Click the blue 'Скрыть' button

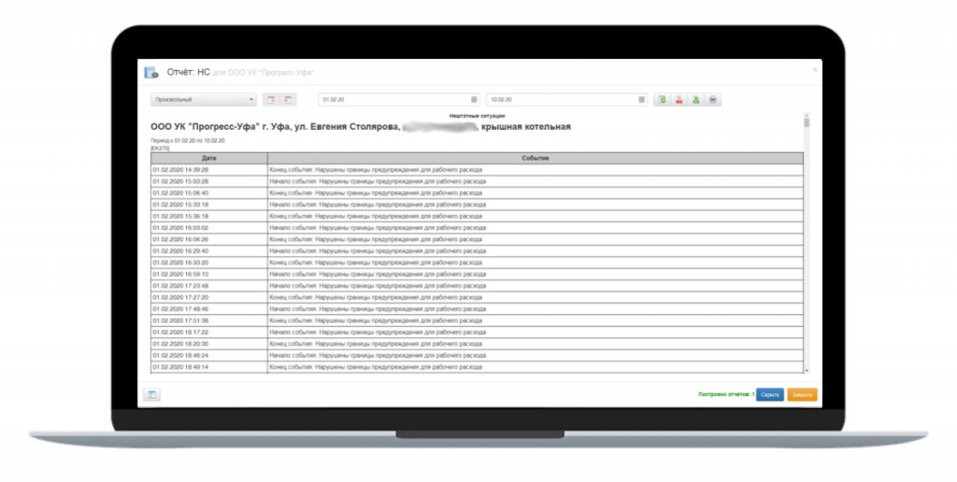tap(770, 395)
